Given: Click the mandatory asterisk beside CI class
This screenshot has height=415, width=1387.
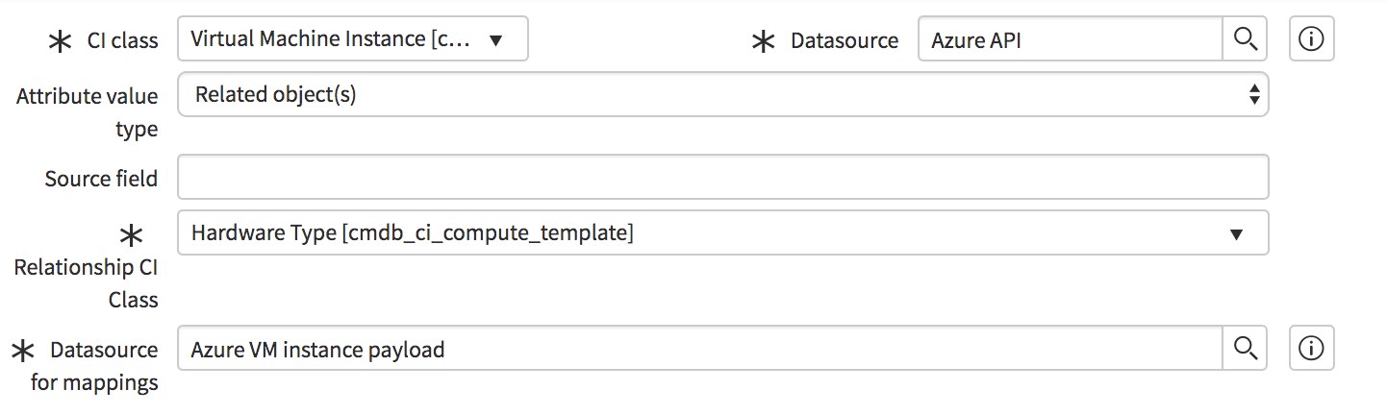Looking at the screenshot, I should click(60, 41).
